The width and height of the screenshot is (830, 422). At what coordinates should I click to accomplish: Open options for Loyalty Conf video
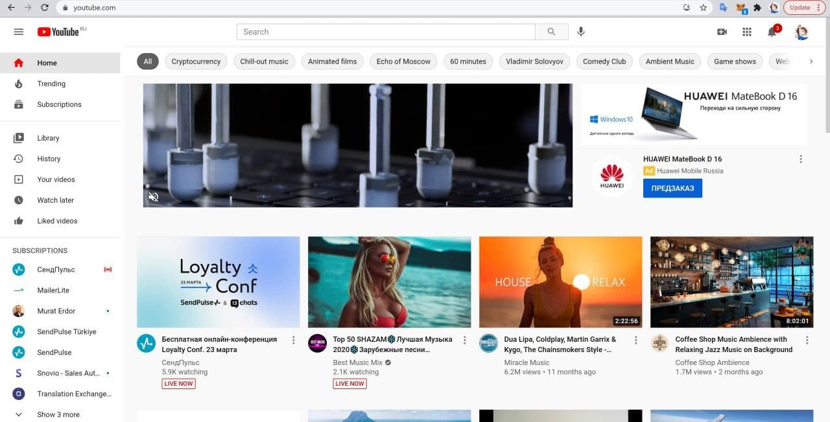click(293, 340)
